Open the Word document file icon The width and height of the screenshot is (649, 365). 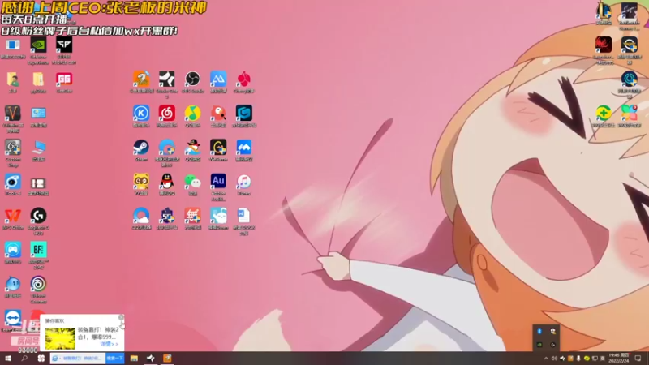pyautogui.click(x=244, y=216)
